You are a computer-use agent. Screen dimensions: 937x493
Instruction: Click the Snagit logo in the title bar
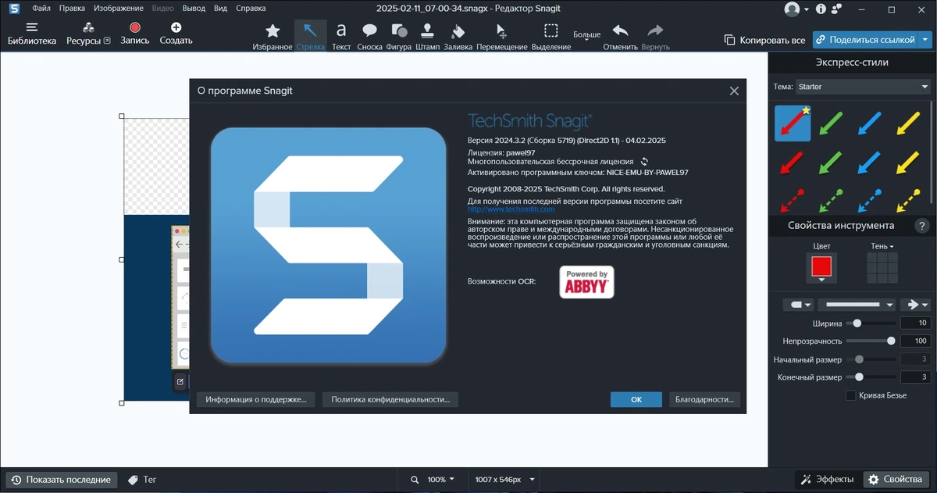(x=13, y=9)
